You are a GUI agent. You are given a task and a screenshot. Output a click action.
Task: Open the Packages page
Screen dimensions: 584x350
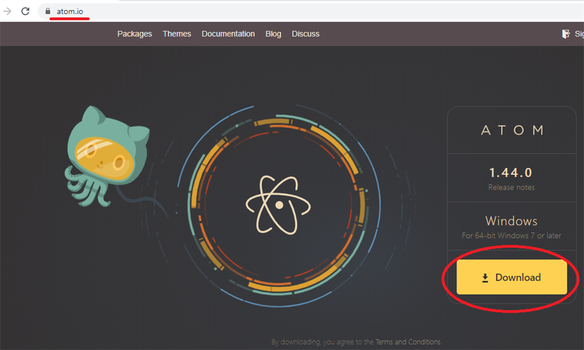pos(135,34)
